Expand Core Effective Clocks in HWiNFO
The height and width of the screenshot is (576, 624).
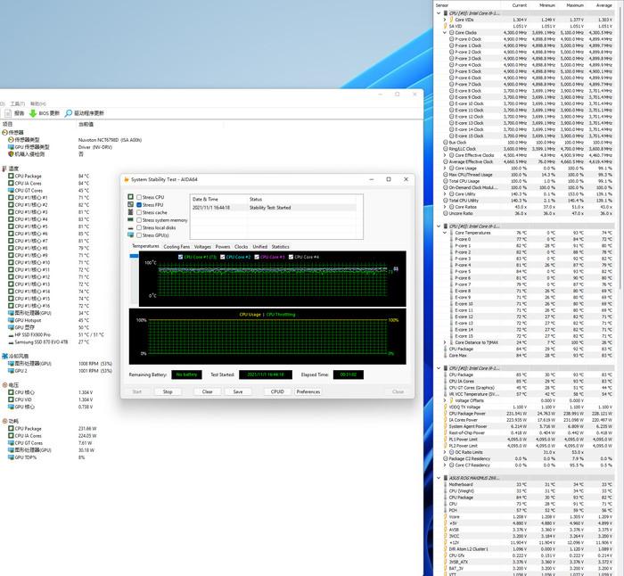445,155
